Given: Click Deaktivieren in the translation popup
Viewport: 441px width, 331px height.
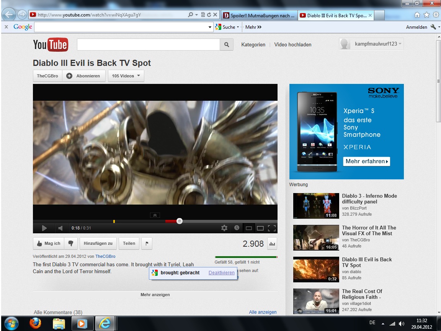Looking at the screenshot, I should click(x=221, y=272).
